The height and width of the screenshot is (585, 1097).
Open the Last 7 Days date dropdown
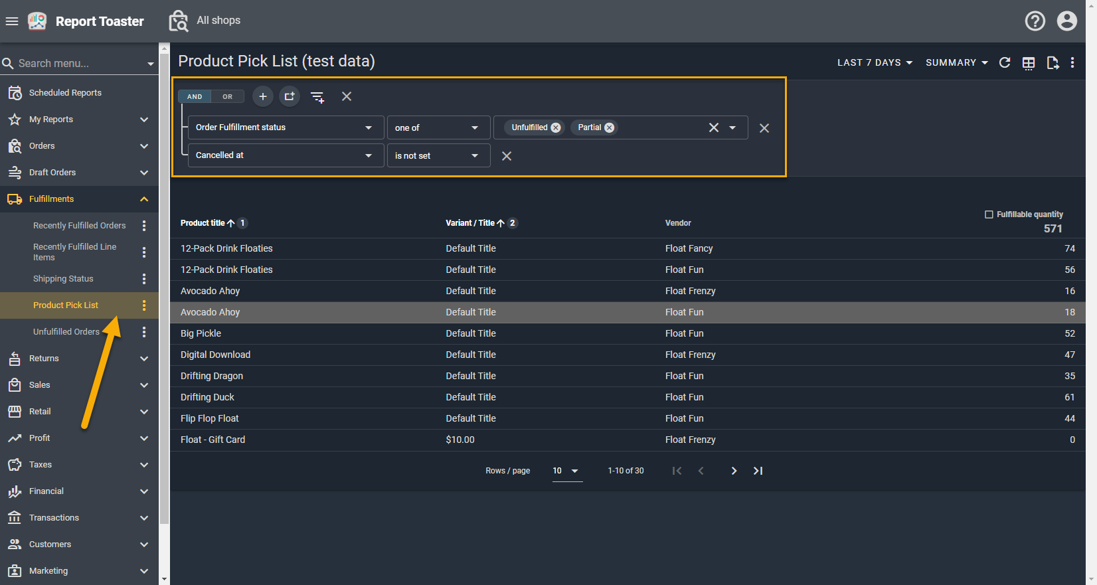[875, 62]
